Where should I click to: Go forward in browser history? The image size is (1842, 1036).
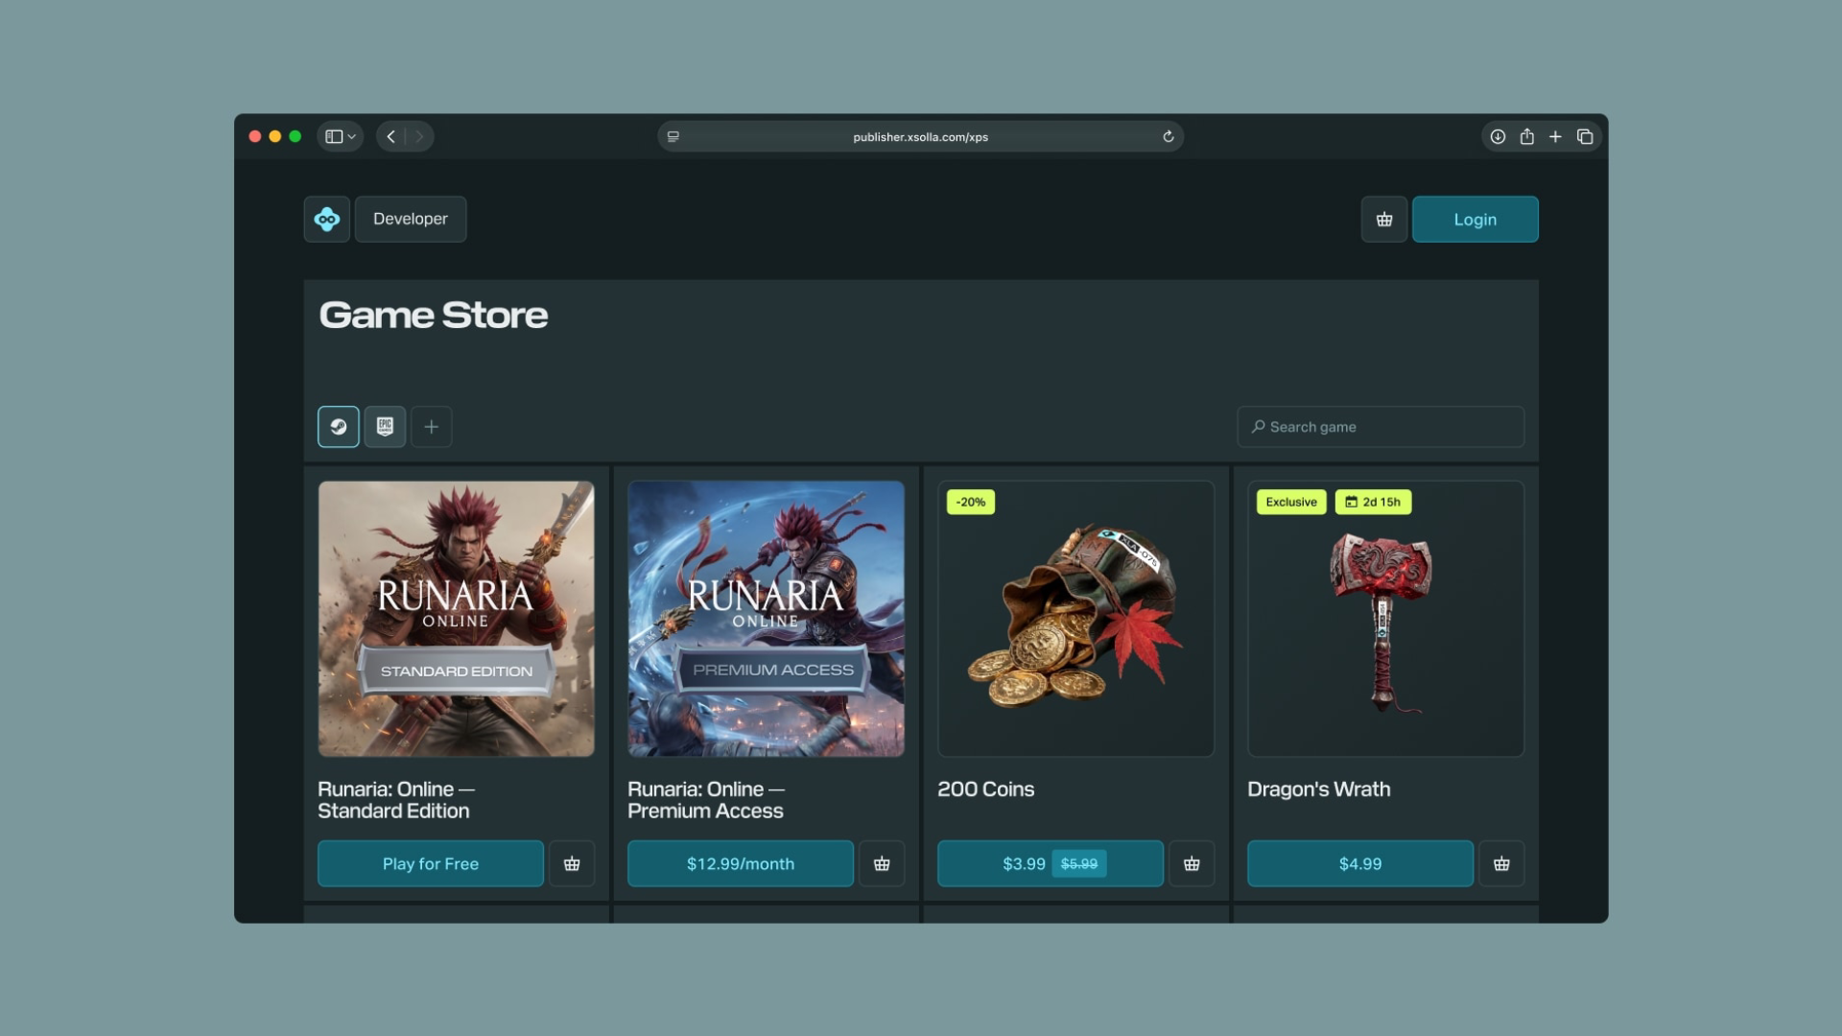click(x=419, y=136)
